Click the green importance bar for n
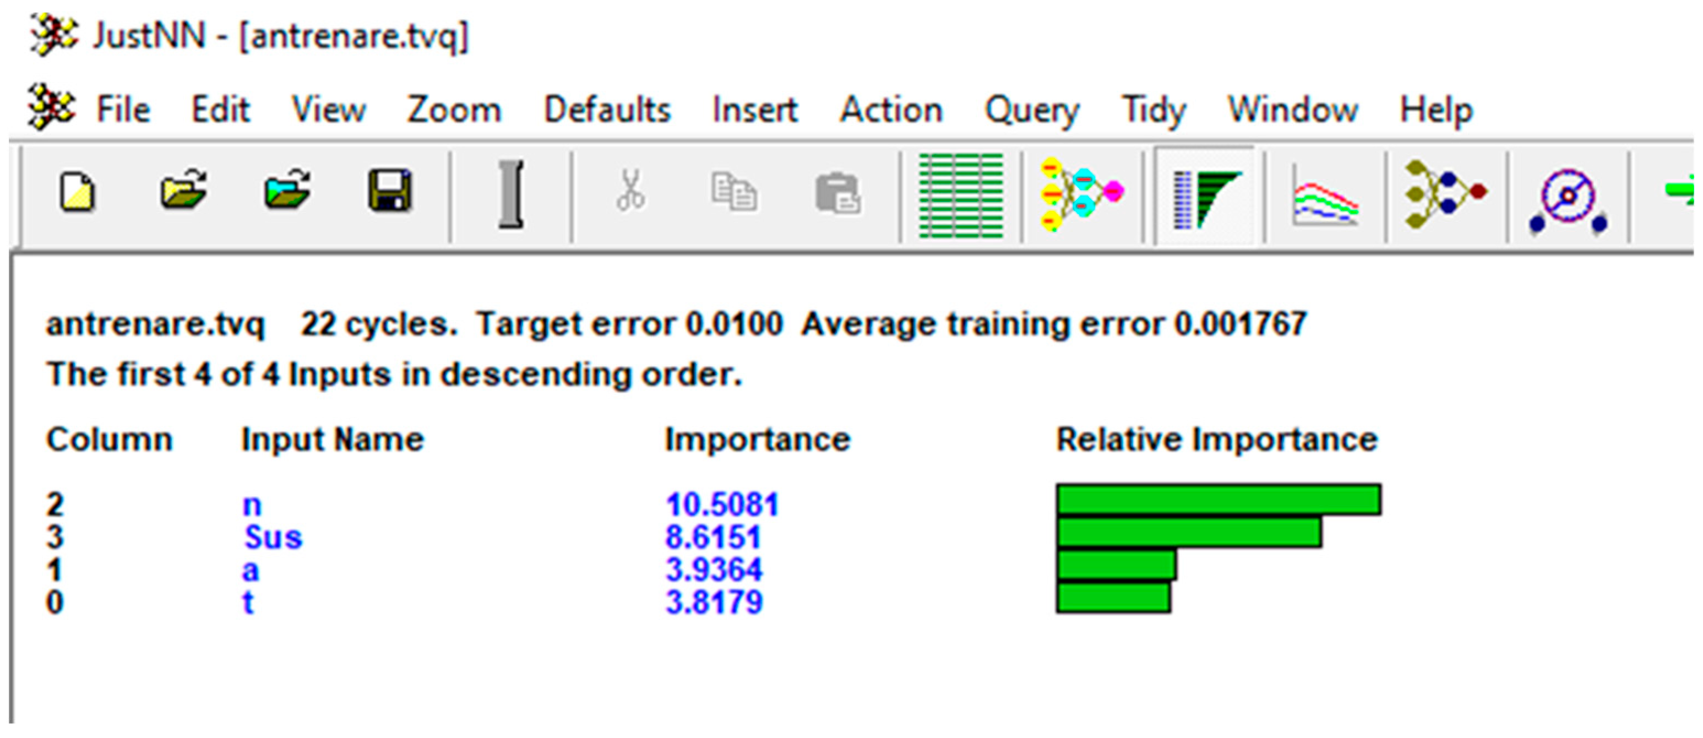The image size is (1703, 738). pyautogui.click(x=1218, y=500)
